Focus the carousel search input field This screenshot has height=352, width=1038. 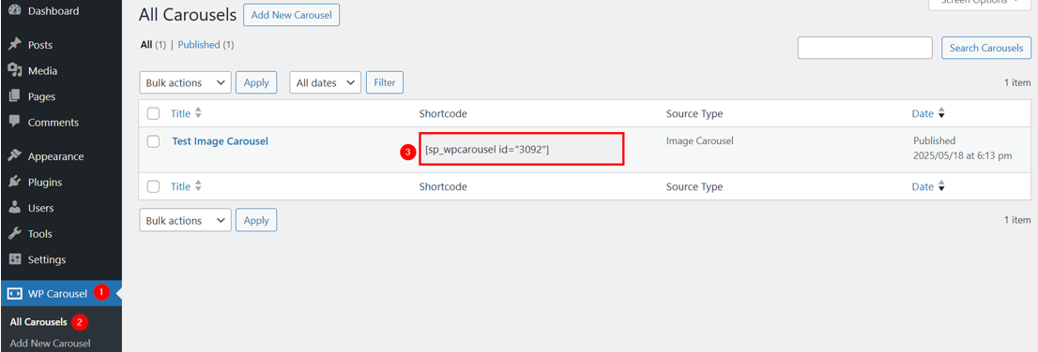point(865,48)
